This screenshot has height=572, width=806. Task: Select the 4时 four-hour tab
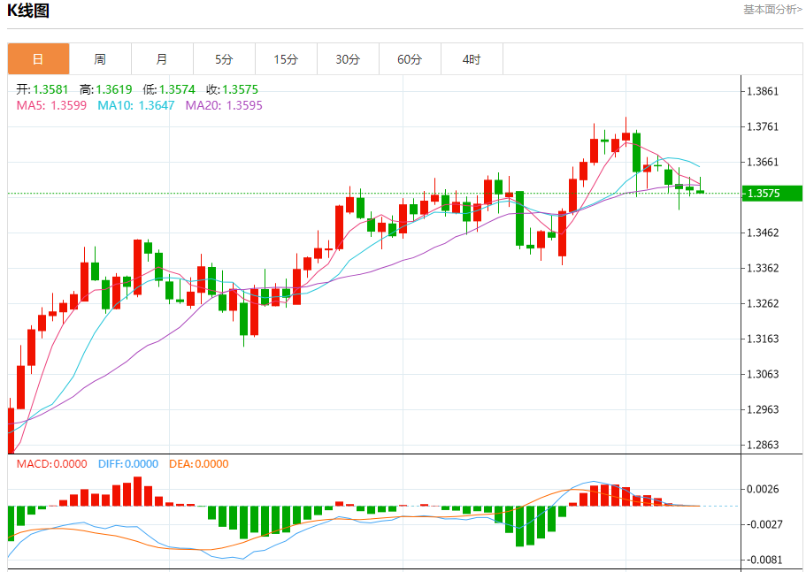coord(472,59)
